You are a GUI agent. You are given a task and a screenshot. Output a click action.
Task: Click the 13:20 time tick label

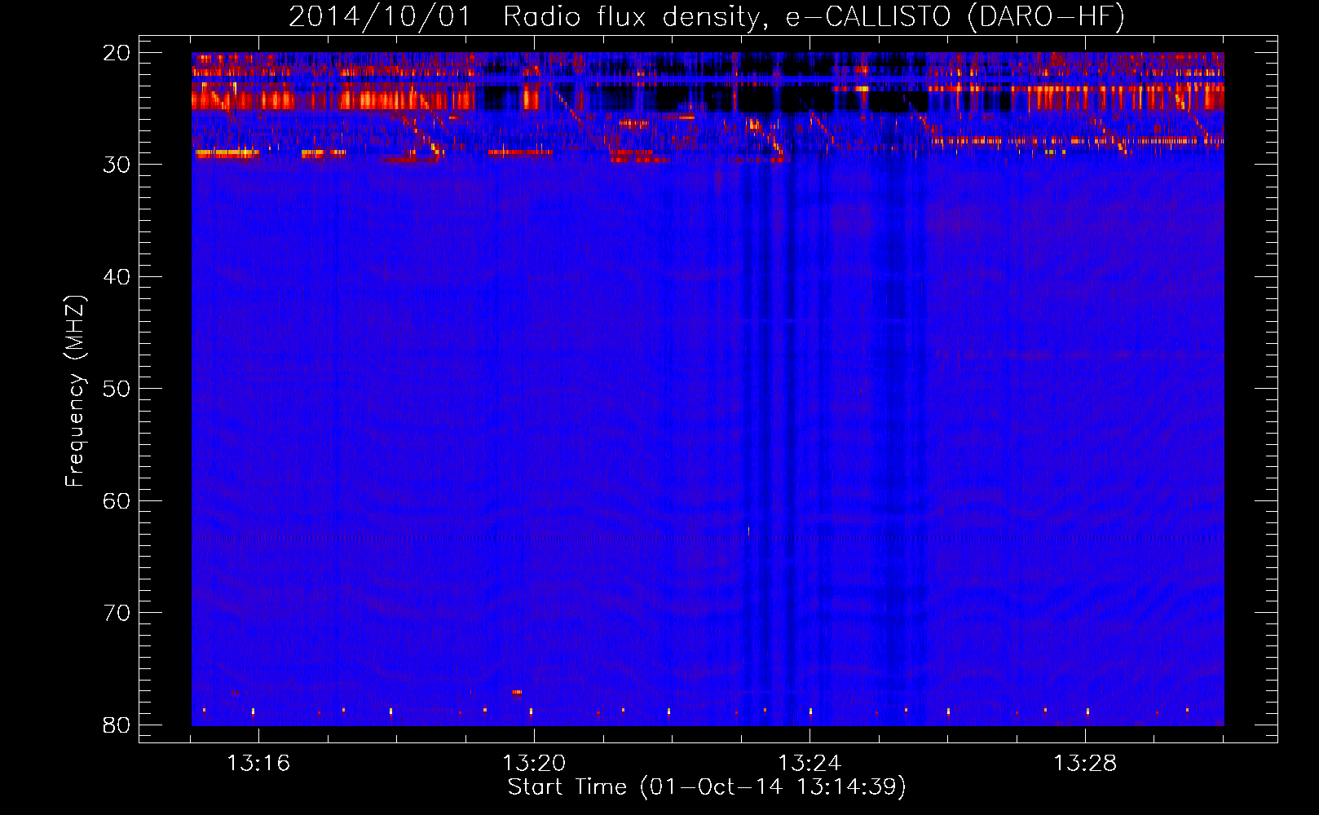(534, 764)
